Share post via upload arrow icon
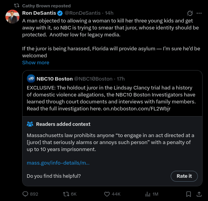This screenshot has width=208, height=201. point(199,194)
